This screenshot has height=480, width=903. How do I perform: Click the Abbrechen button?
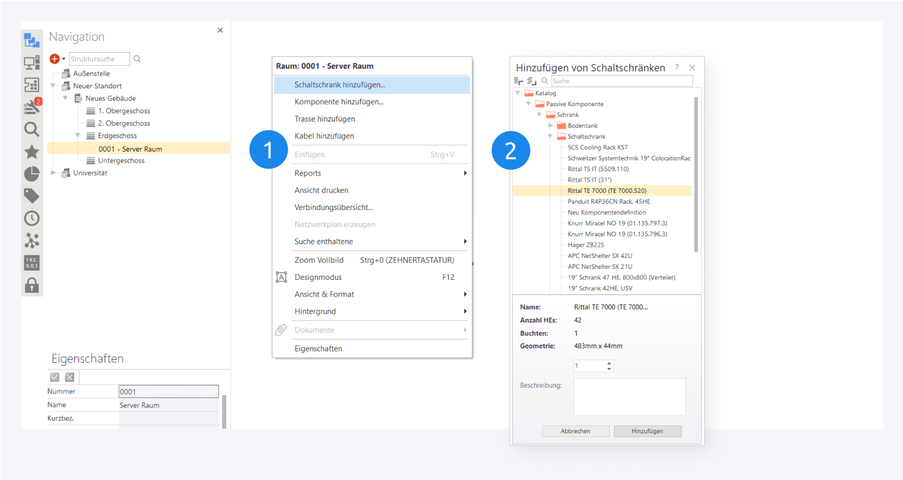point(575,431)
